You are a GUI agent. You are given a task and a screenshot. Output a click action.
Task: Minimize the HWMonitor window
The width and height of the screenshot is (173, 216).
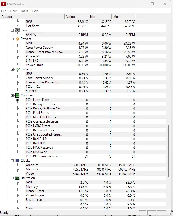140,4
